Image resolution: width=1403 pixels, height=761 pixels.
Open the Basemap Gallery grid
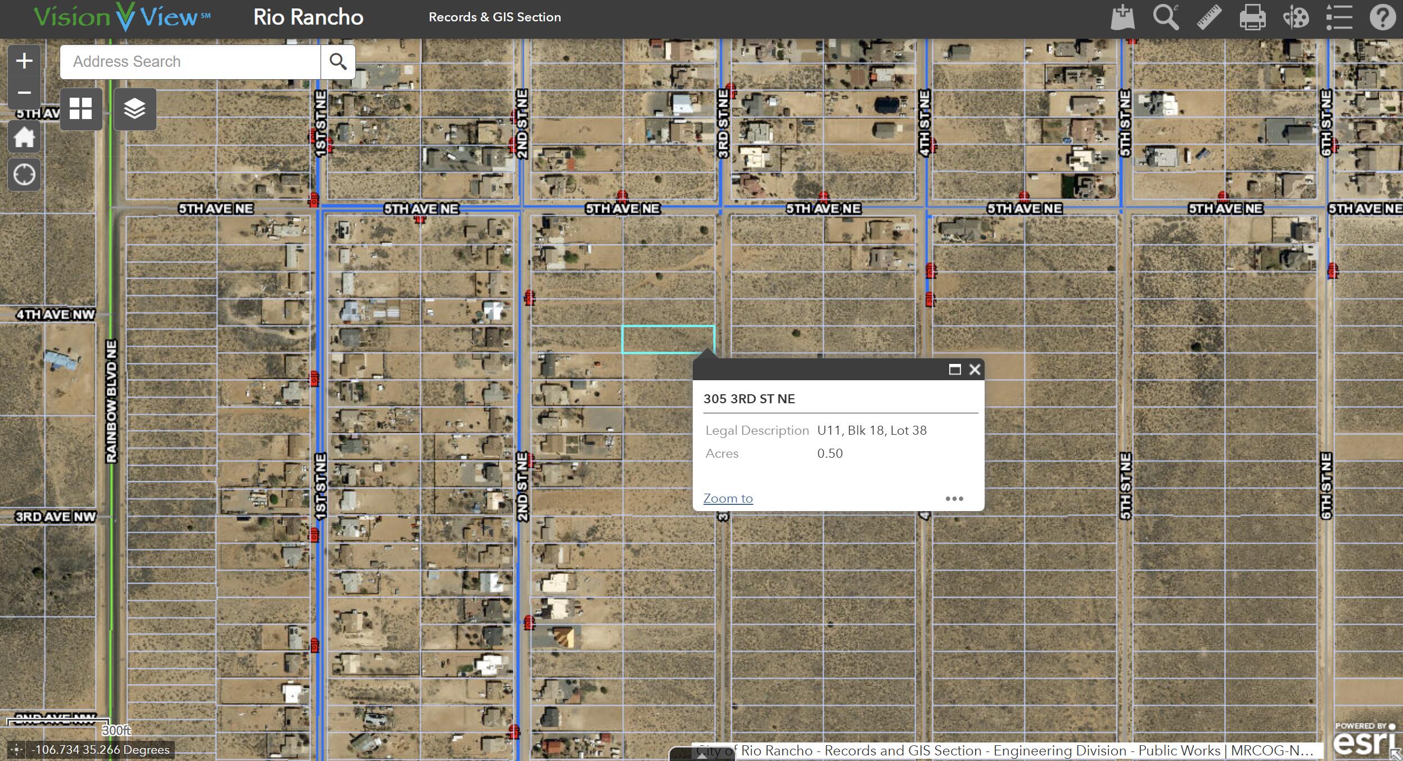81,109
